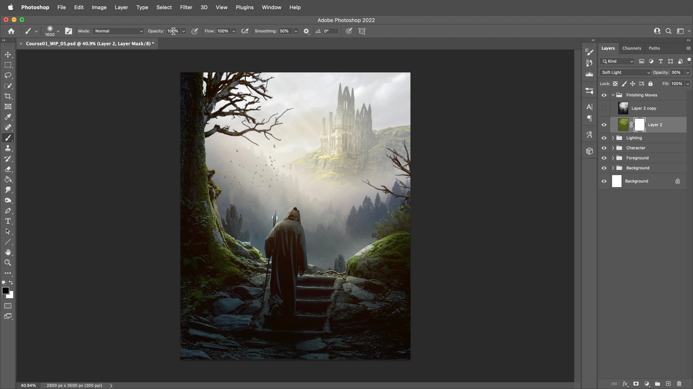The width and height of the screenshot is (693, 389).
Task: Click the brush angle input field
Action: coord(331,31)
